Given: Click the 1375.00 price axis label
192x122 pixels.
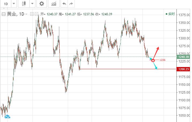Looking at the screenshot, I should click(184, 15).
